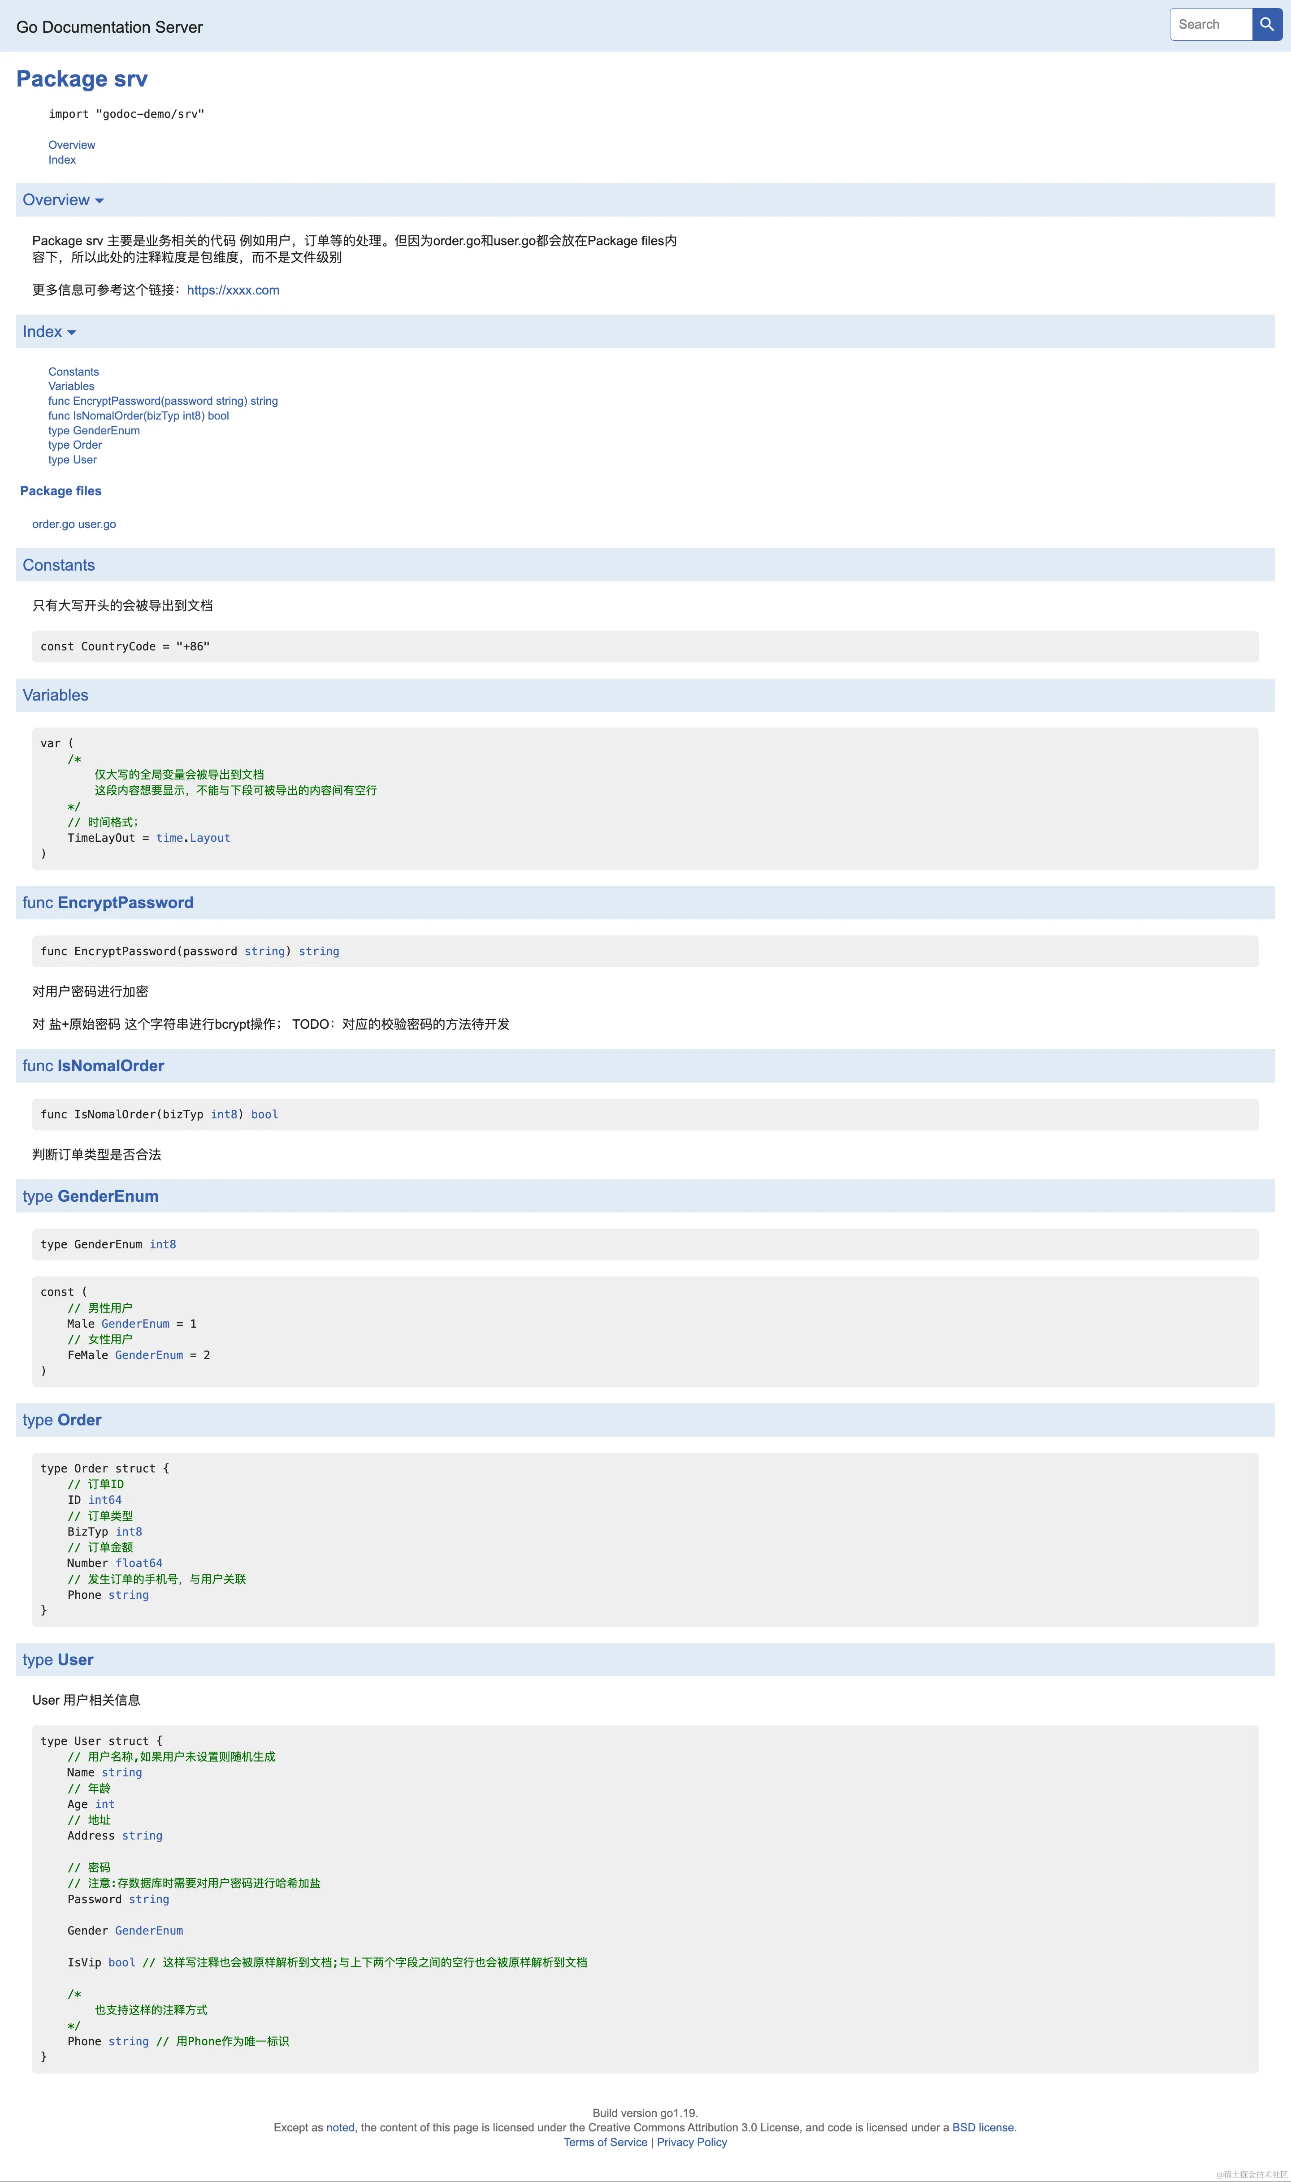Open the Index link under import
This screenshot has width=1291, height=2182.
point(62,160)
